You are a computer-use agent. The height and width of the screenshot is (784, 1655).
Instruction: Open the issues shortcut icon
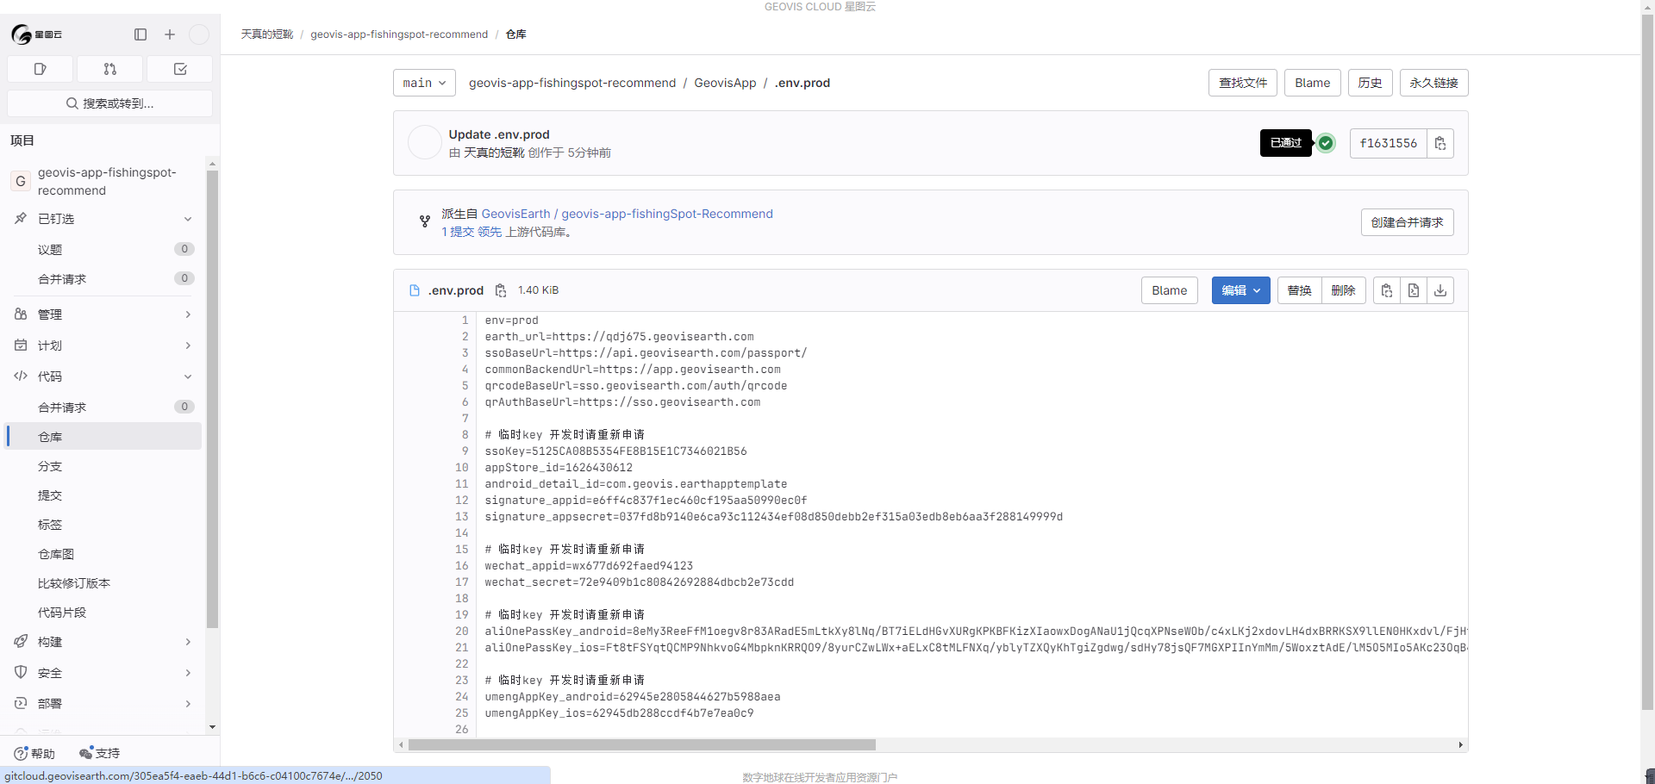pyautogui.click(x=40, y=69)
